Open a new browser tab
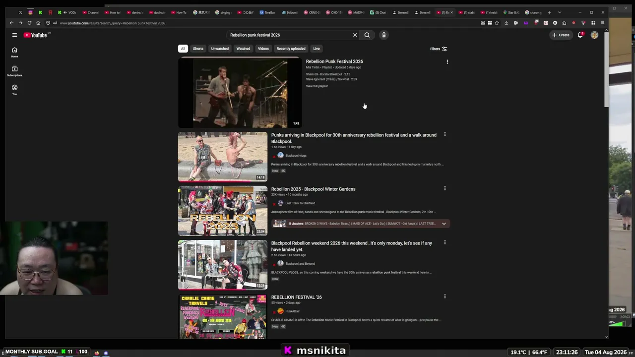635x357 pixels. point(549,12)
